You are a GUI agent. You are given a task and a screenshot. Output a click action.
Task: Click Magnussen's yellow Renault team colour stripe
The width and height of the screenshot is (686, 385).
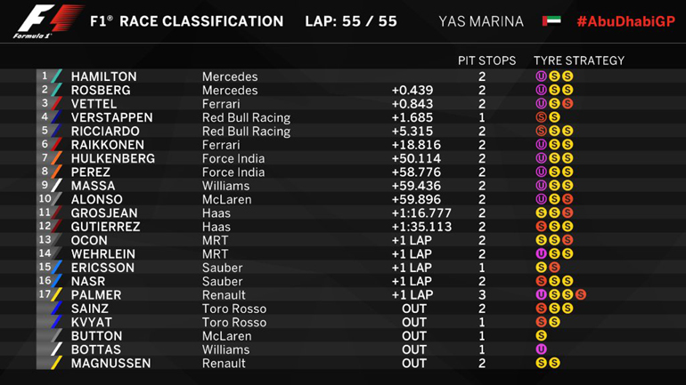[x=56, y=363]
